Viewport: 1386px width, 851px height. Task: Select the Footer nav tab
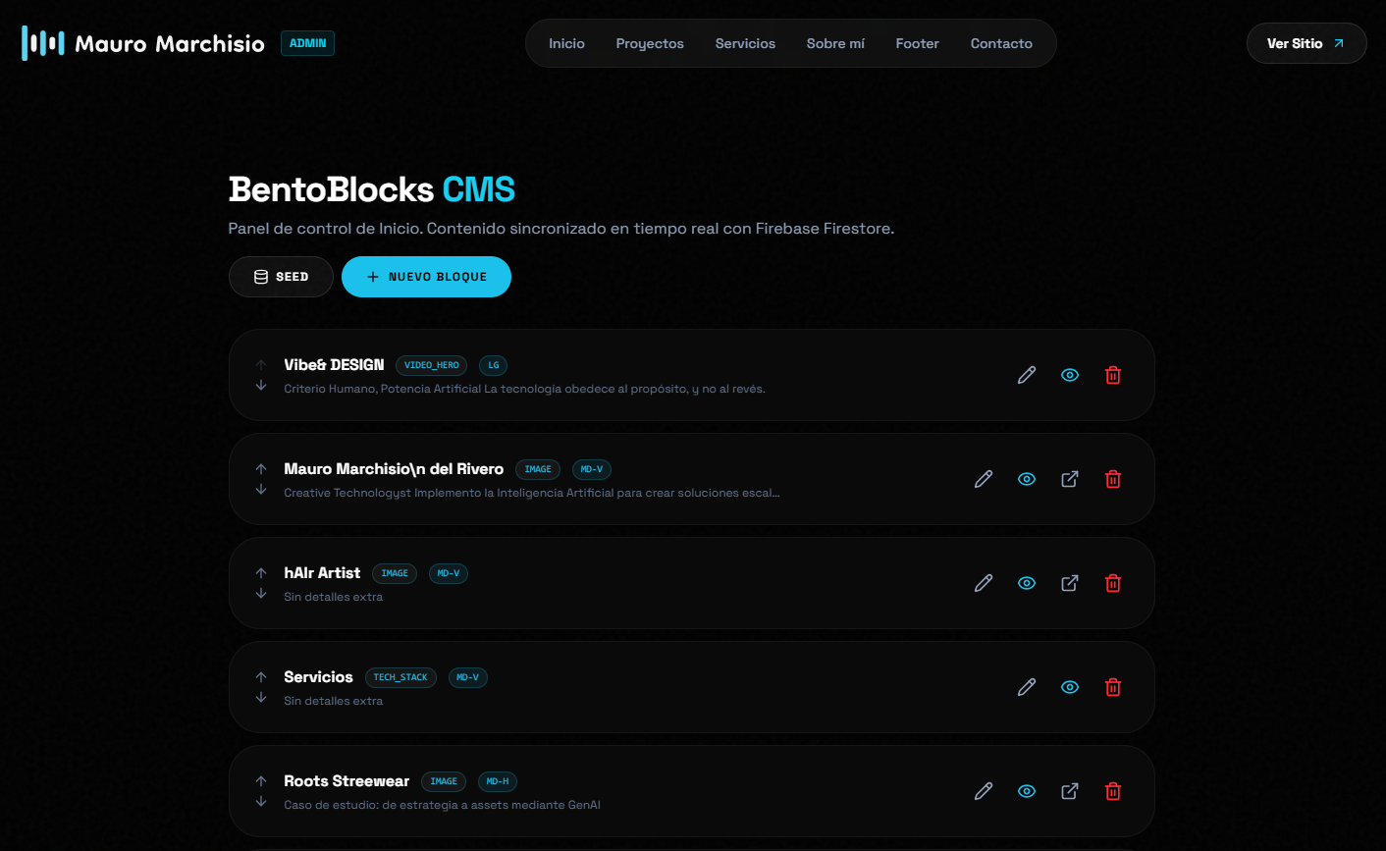click(917, 43)
